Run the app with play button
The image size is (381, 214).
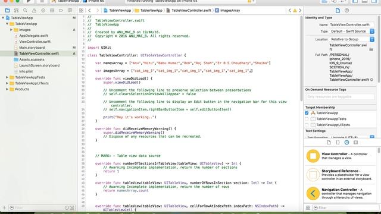(29, 1)
